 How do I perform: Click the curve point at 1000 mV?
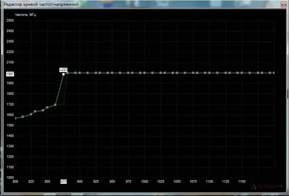coord(144,73)
